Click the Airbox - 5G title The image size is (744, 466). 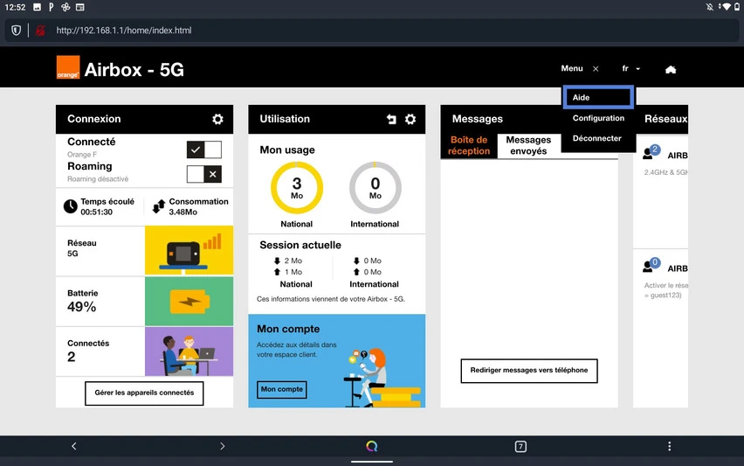tap(134, 70)
